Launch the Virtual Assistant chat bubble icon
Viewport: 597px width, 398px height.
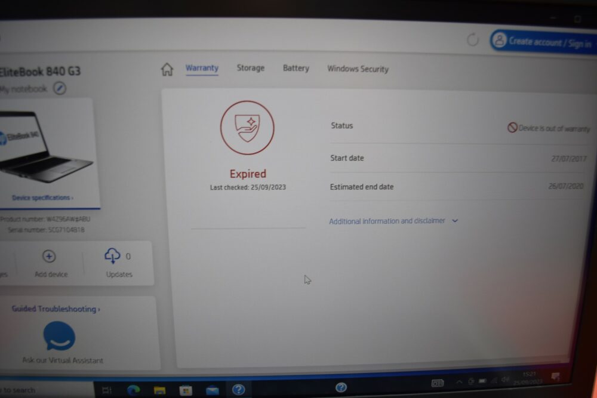pos(59,335)
